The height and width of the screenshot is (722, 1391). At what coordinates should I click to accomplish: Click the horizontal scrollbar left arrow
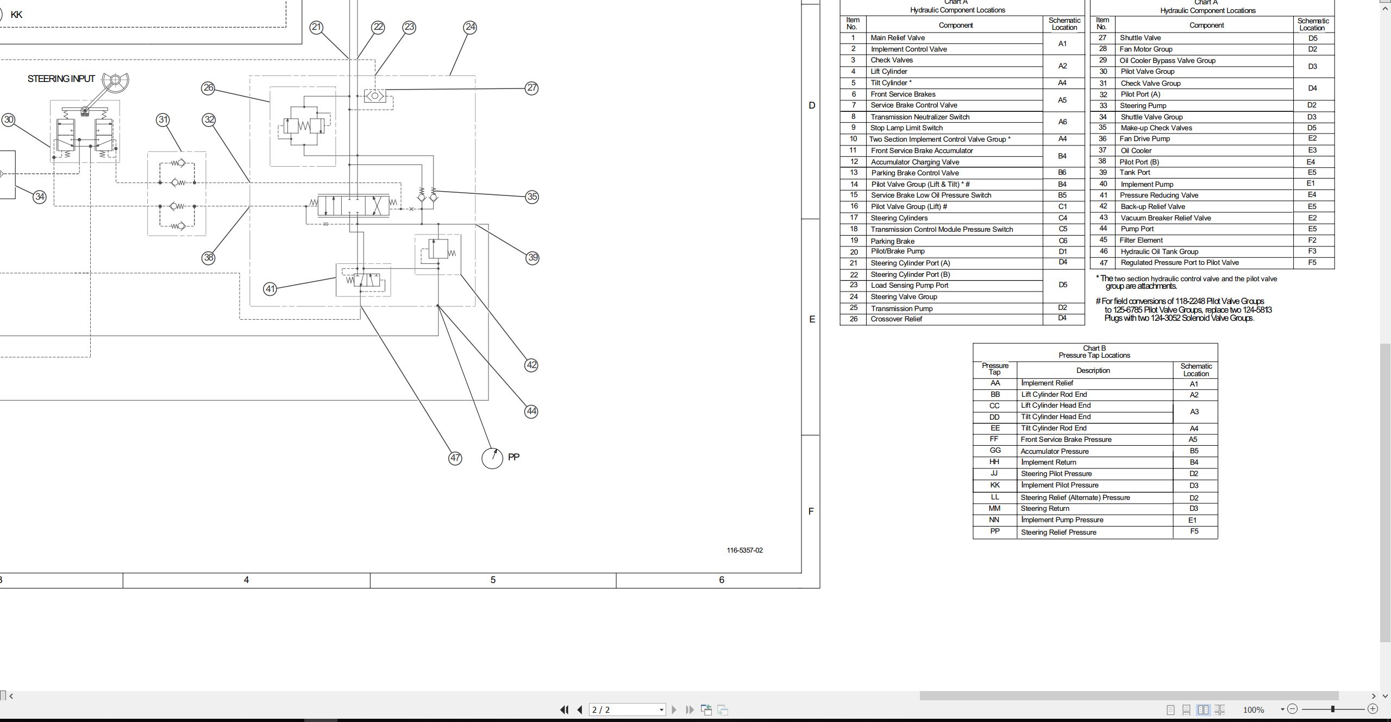[11, 695]
